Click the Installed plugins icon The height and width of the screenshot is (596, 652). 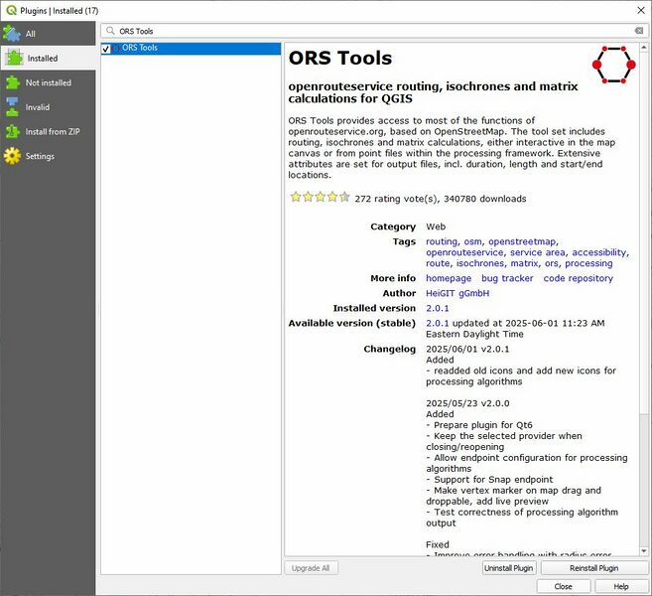coord(13,58)
